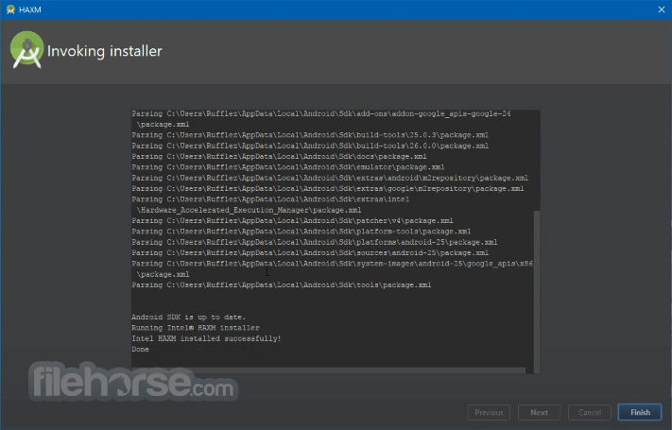Click the disabled Previous button

coord(489,412)
